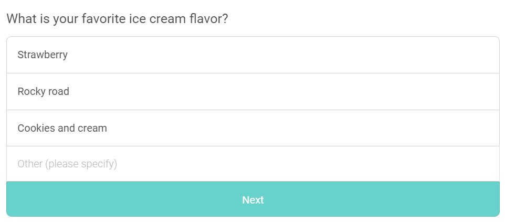The width and height of the screenshot is (505, 224).
Task: Choose Rocky road as favorite flavor
Action: (x=253, y=91)
